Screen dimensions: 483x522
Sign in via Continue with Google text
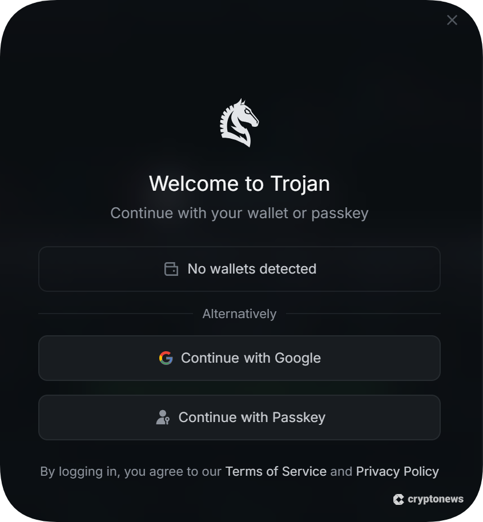click(x=251, y=358)
